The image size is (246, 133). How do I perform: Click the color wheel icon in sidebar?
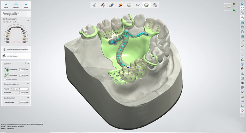(242, 111)
